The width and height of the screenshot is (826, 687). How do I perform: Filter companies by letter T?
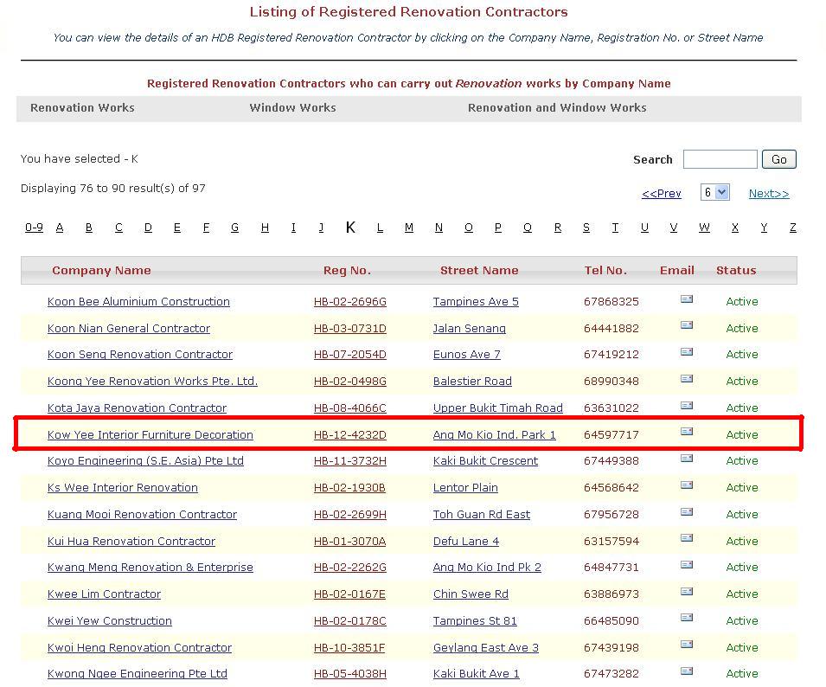tap(615, 228)
